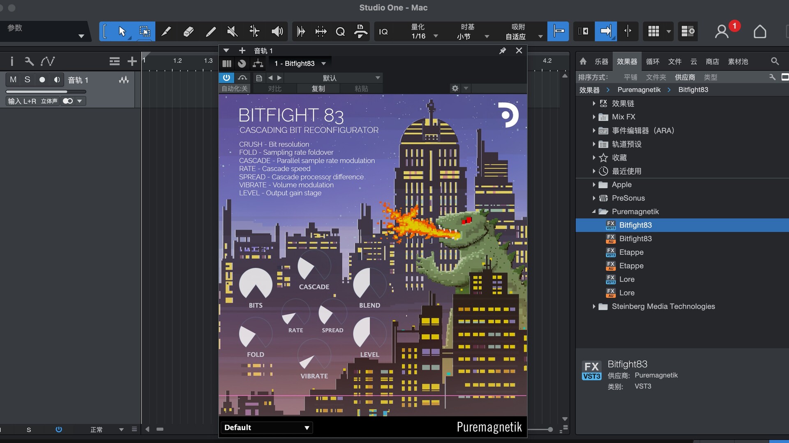Select Lore AU effect
789x443 pixels.
pyautogui.click(x=627, y=293)
